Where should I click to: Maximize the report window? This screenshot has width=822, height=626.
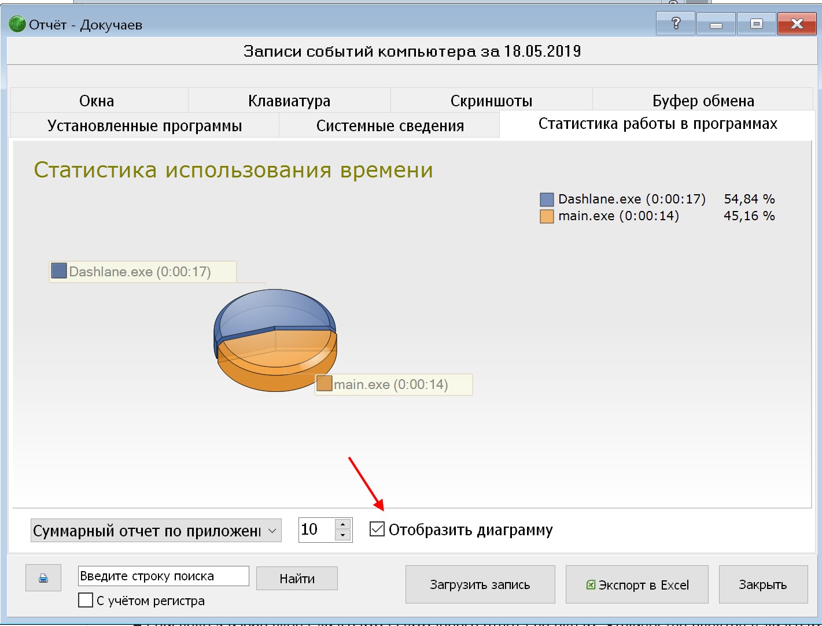tap(756, 24)
